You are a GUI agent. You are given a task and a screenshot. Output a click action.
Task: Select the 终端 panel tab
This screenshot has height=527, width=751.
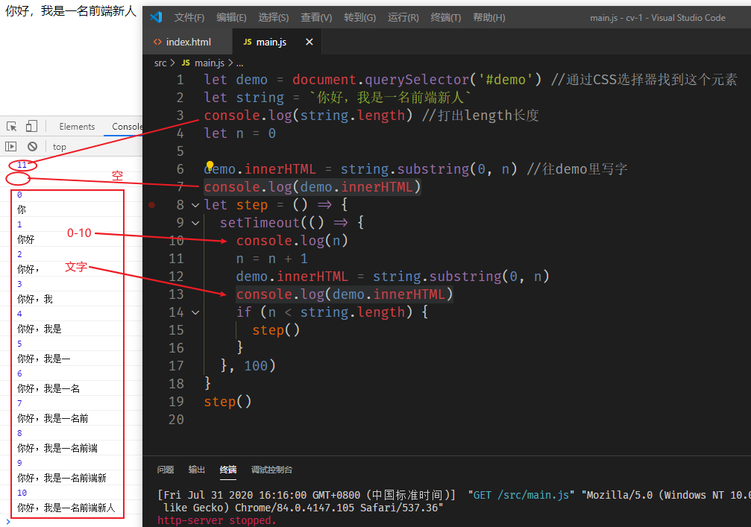pos(228,470)
